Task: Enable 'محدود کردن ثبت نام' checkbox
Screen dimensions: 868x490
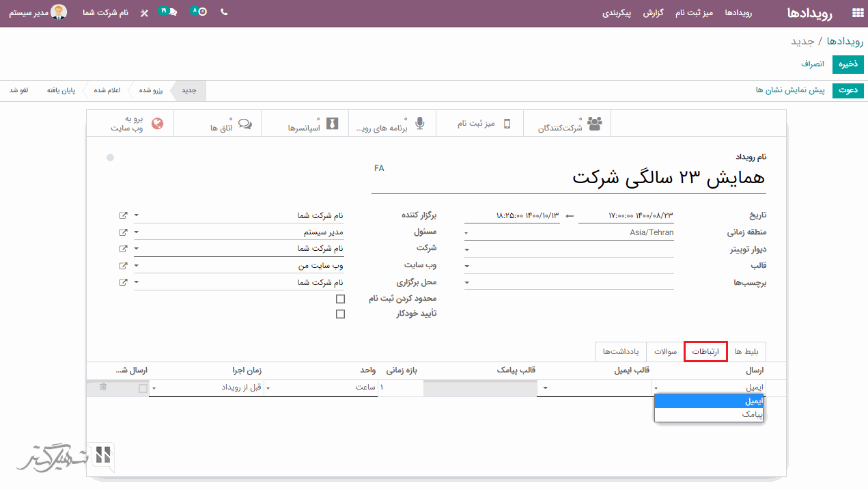Action: (x=340, y=299)
